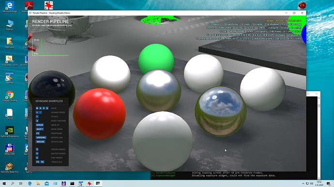
Task: Switch to the command prompt on the taskbar
Action: 72,184
